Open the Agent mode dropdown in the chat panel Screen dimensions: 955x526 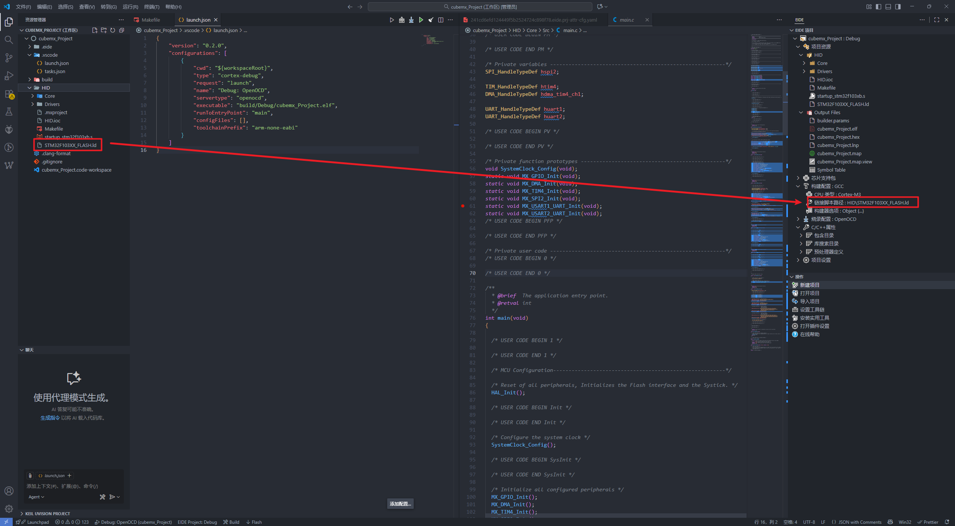[x=36, y=497]
